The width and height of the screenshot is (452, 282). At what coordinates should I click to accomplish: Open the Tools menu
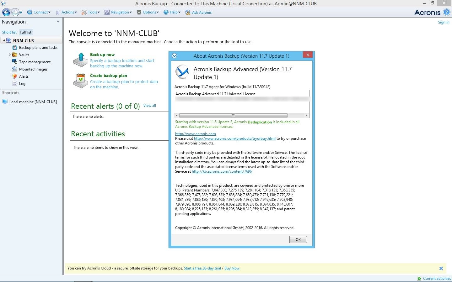91,12
